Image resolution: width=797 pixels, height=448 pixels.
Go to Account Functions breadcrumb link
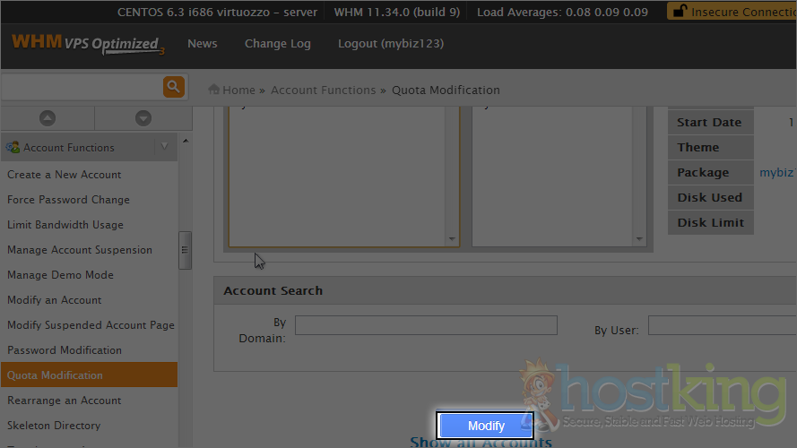tap(323, 90)
